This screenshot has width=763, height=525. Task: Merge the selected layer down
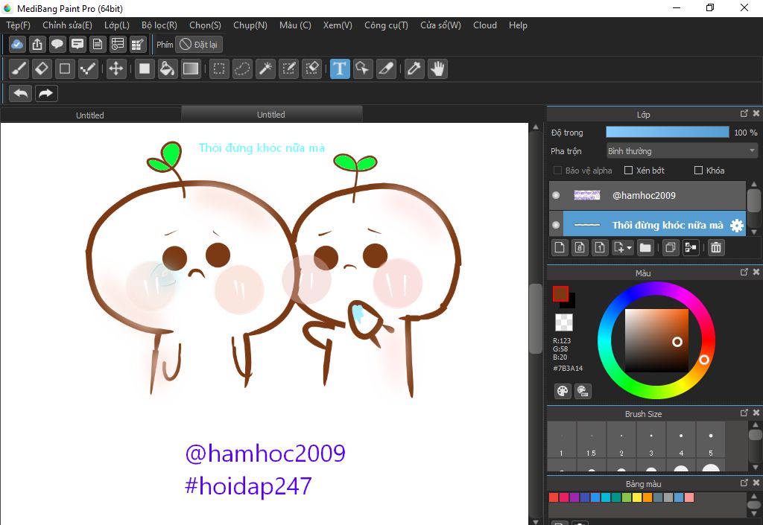(x=691, y=247)
